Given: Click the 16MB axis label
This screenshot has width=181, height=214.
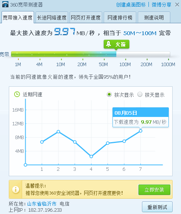Looking at the screenshot, I should [x=18, y=110].
